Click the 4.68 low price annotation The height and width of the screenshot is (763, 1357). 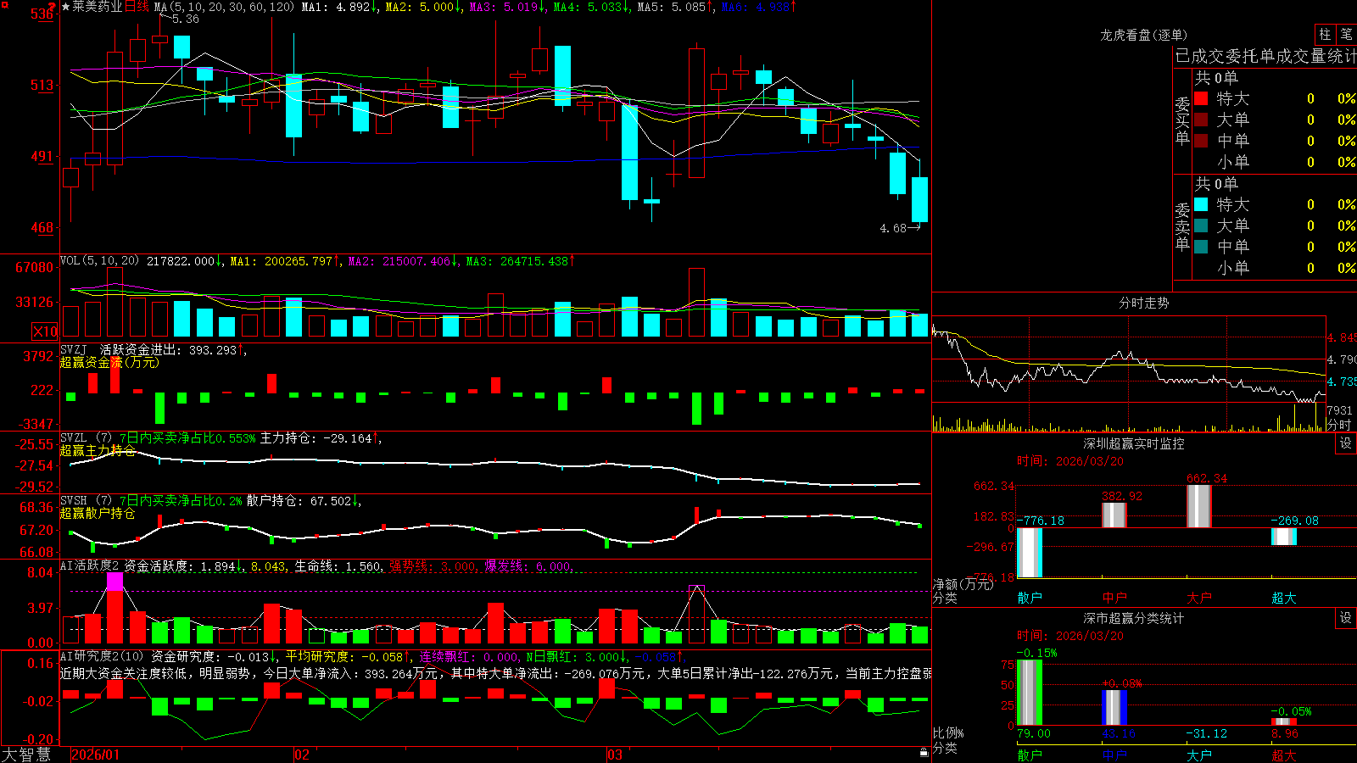893,228
